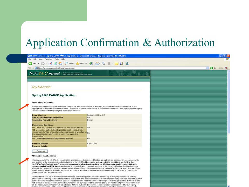Image resolution: width=249 pixels, height=187 pixels.
Task: Stop page loading with red X icon
Action: (x=50, y=64)
